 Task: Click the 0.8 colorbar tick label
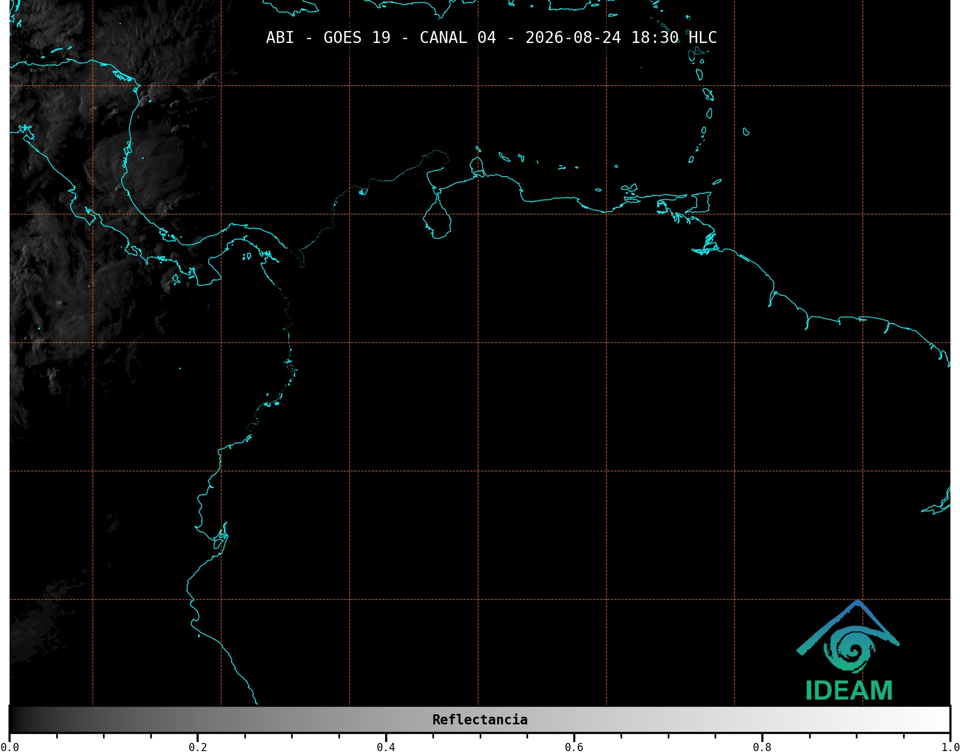click(x=762, y=747)
